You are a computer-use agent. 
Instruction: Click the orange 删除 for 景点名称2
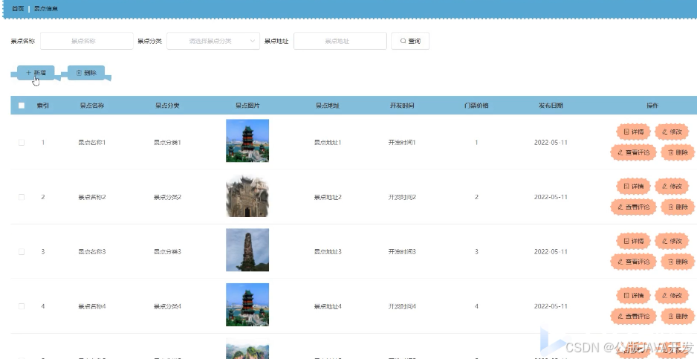tap(678, 207)
